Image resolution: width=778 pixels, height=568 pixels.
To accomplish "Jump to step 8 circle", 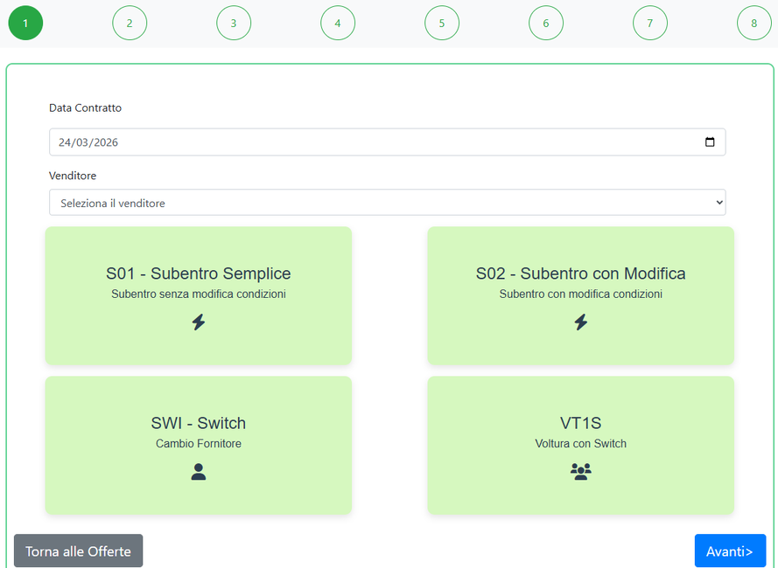I will (754, 23).
